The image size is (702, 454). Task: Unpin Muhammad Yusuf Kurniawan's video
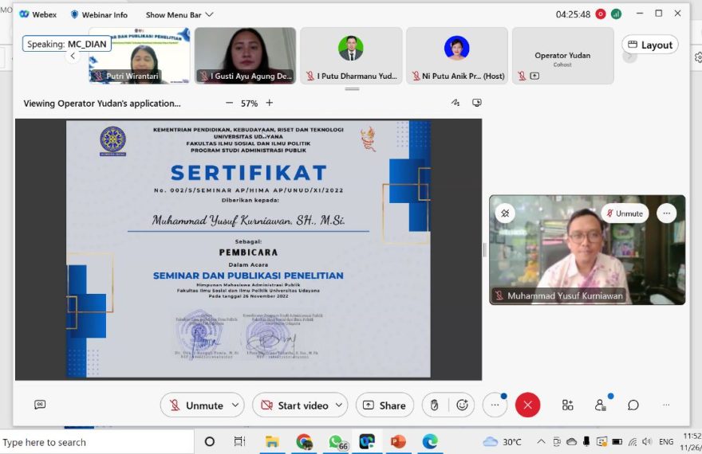(505, 213)
